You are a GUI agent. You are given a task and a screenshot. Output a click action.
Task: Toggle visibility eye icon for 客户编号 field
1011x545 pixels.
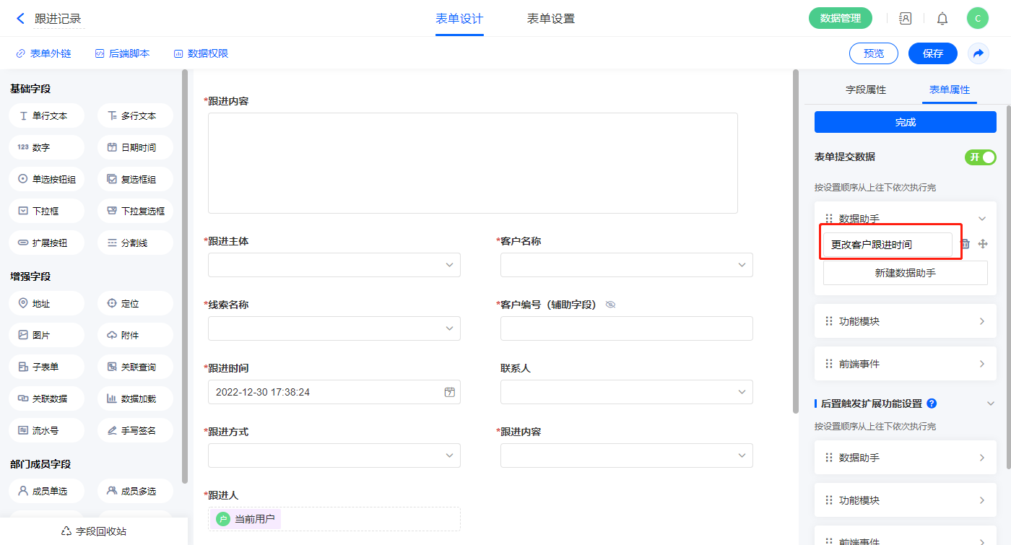click(x=610, y=305)
